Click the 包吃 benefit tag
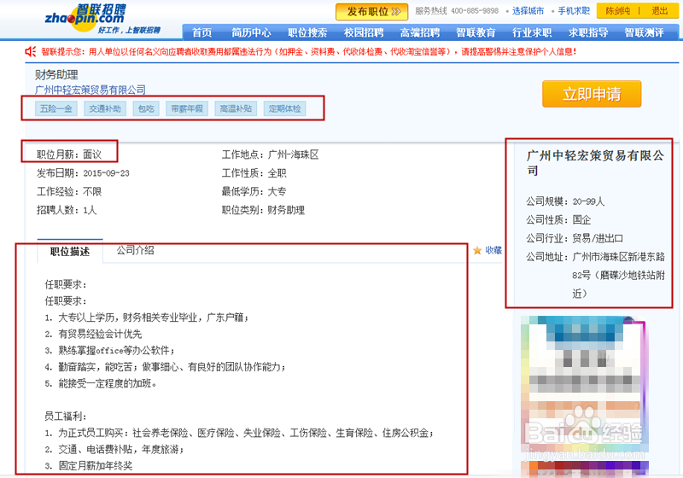This screenshot has width=683, height=478. [x=146, y=109]
